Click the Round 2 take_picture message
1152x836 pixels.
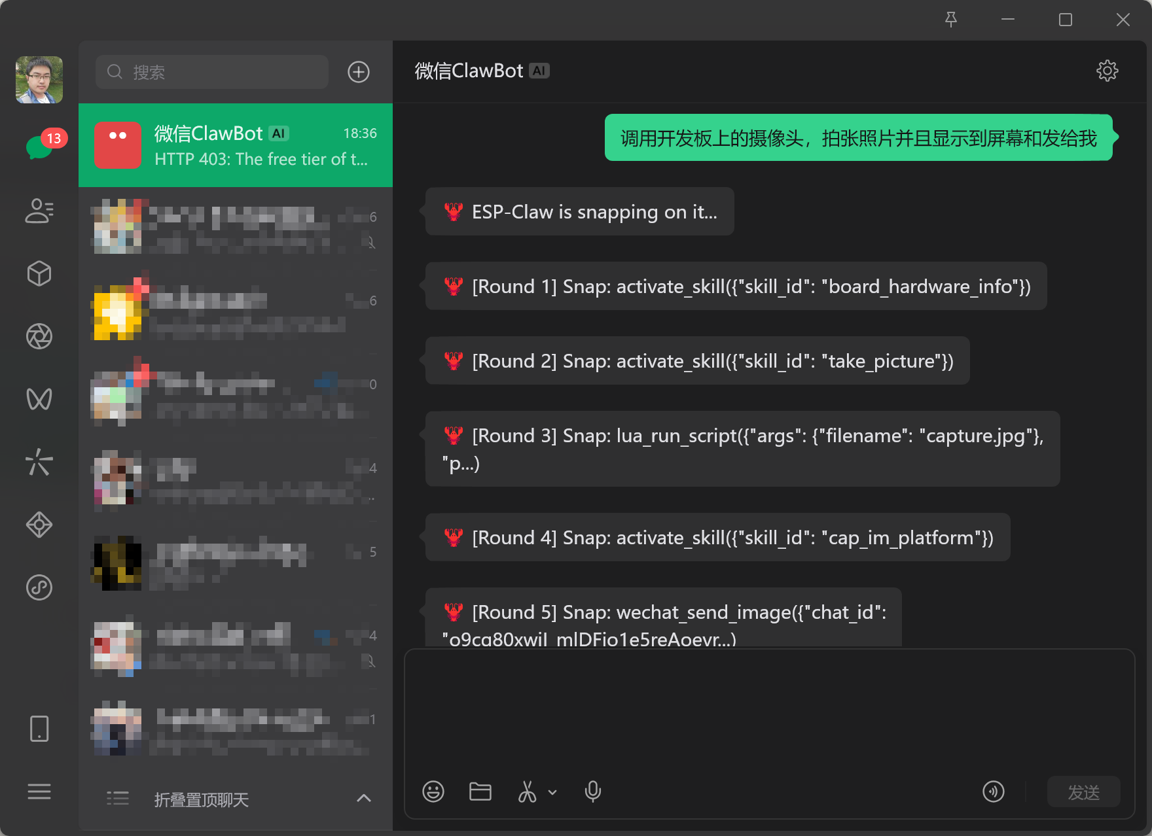698,361
